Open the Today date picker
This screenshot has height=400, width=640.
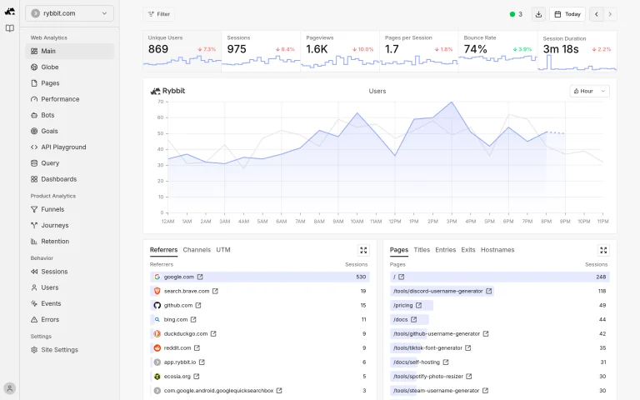(567, 14)
